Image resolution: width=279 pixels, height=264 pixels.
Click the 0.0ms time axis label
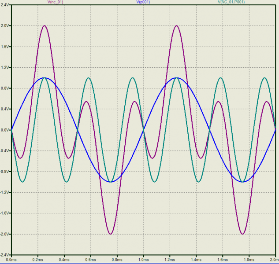pyautogui.click(x=11, y=260)
